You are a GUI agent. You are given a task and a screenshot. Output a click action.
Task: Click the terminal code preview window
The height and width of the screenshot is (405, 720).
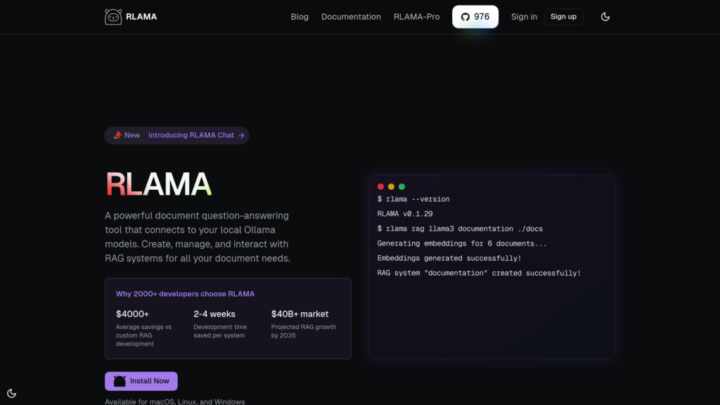point(491,266)
